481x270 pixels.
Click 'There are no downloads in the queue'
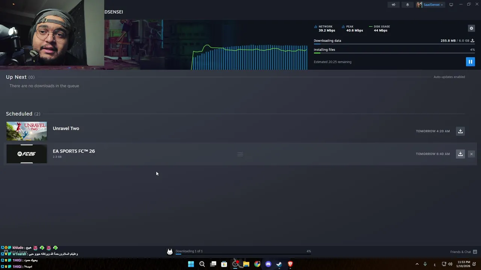pos(44,86)
